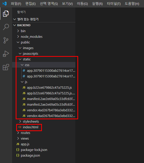144x163 pixels.
Task: Collapse the BACKEND root folder
Action: [44, 25]
